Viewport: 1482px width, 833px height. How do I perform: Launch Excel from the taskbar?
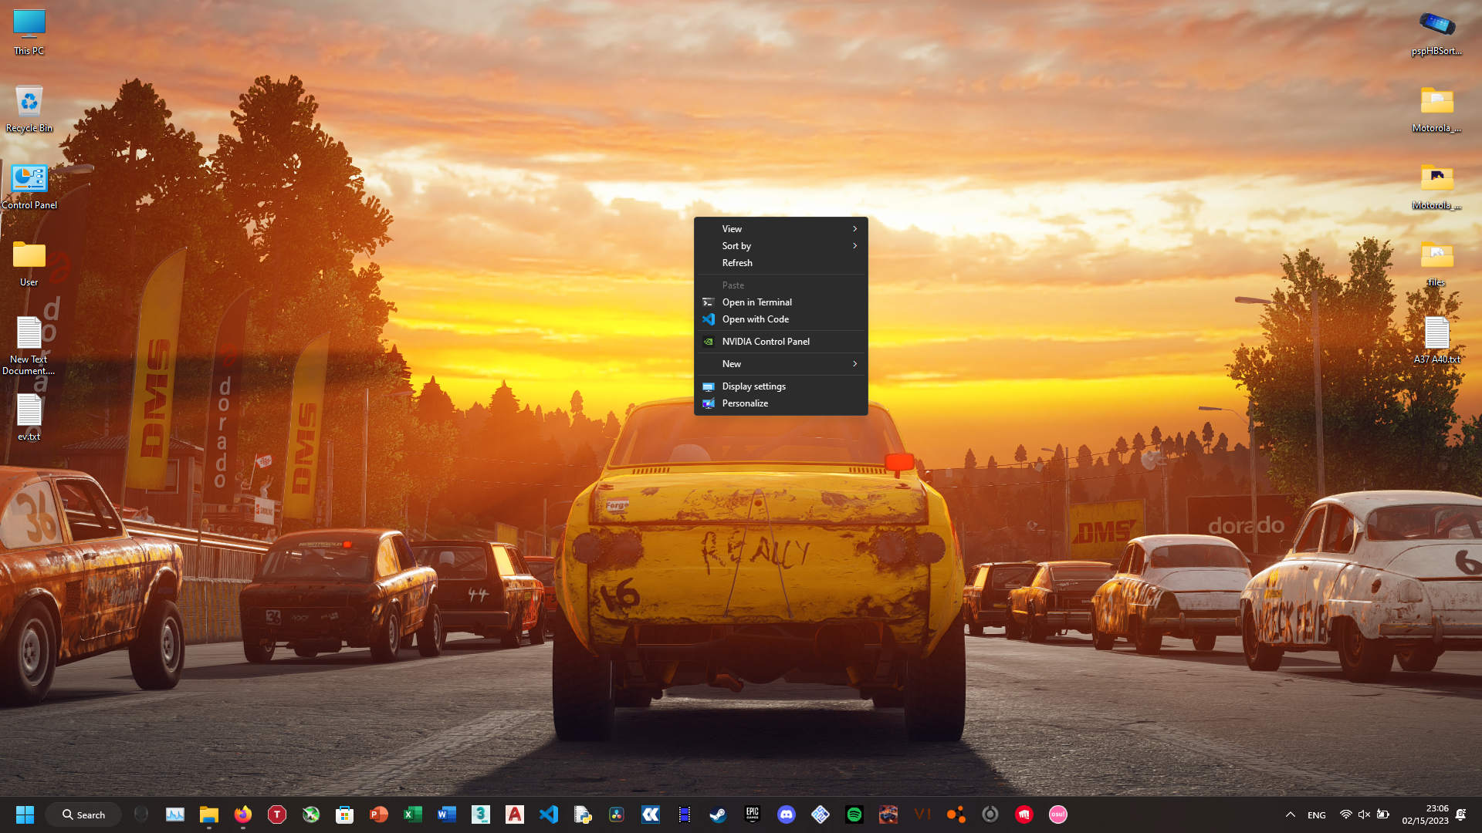[413, 814]
